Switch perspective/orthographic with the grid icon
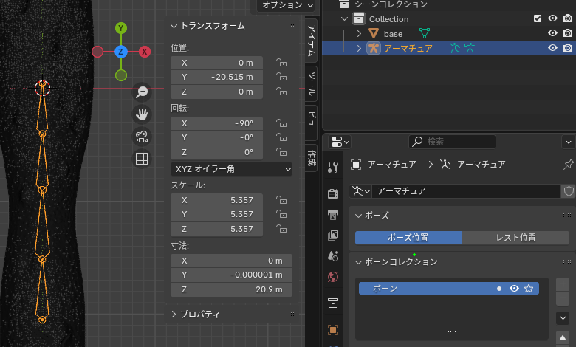This screenshot has height=347, width=576. 141,159
